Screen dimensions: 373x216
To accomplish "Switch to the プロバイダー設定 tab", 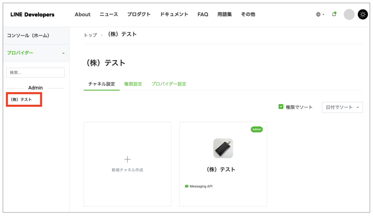I will pyautogui.click(x=169, y=84).
